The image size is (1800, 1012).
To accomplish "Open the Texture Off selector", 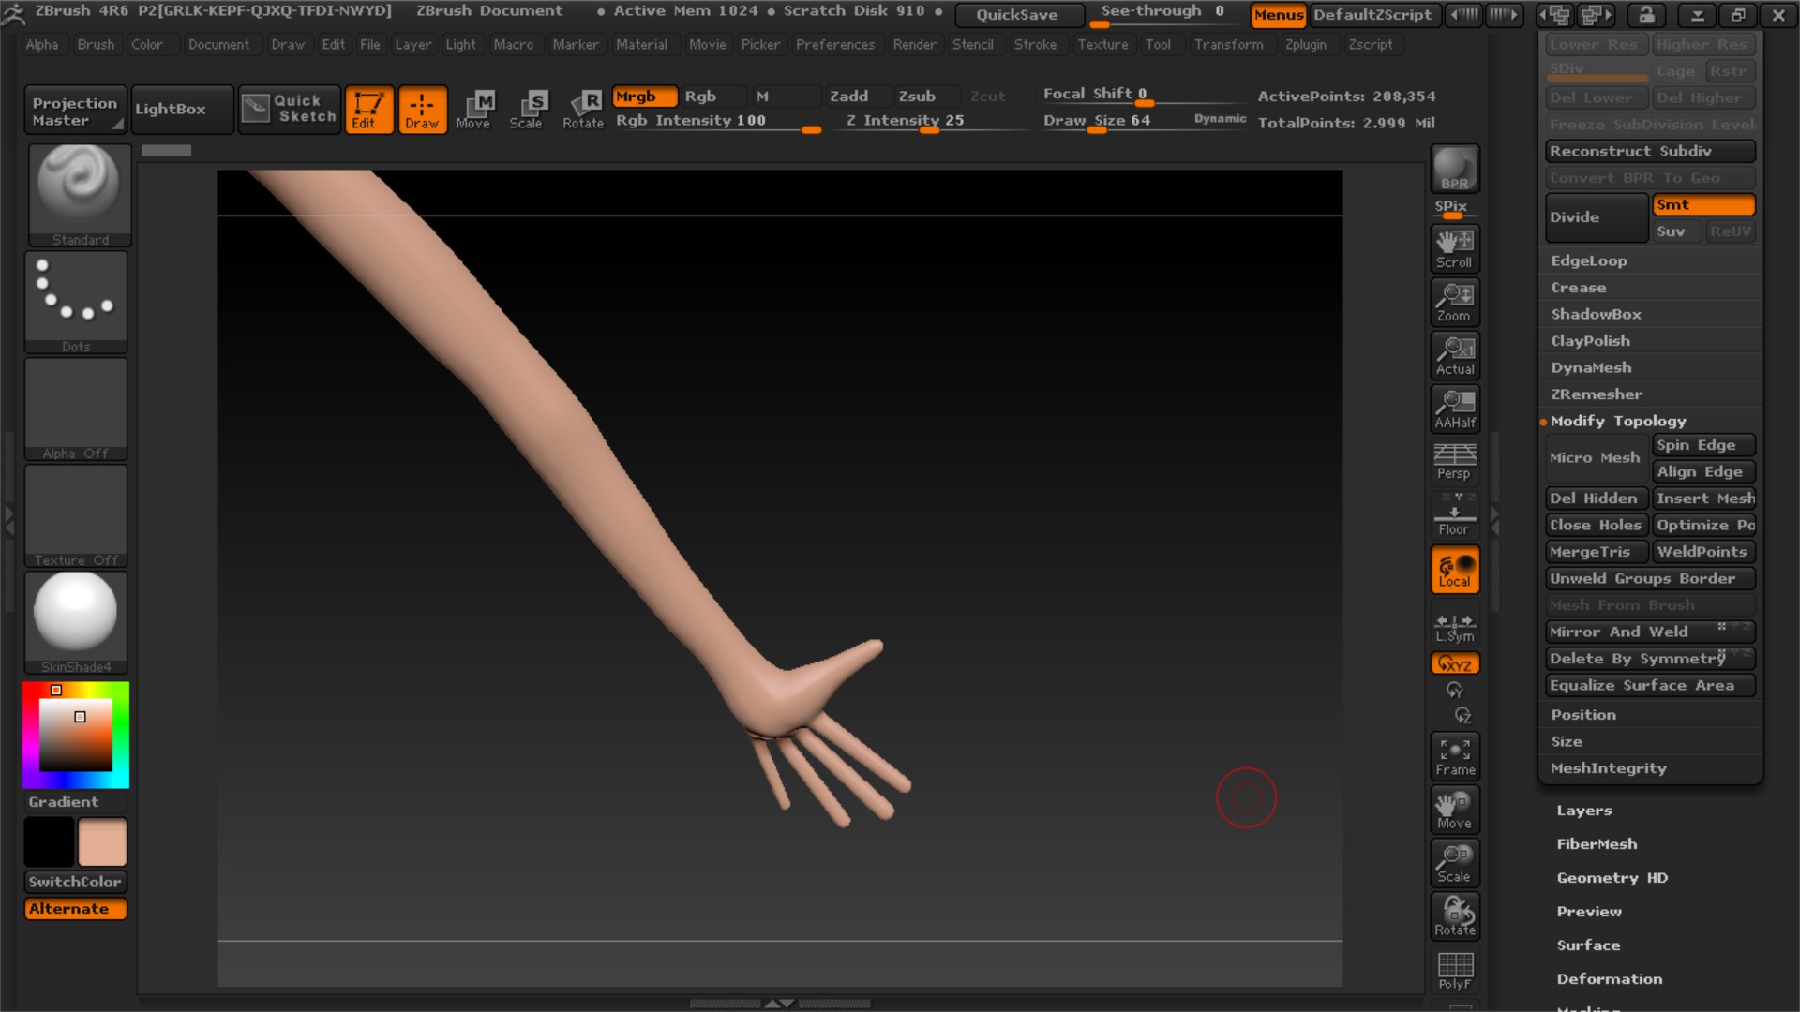I will [x=76, y=515].
